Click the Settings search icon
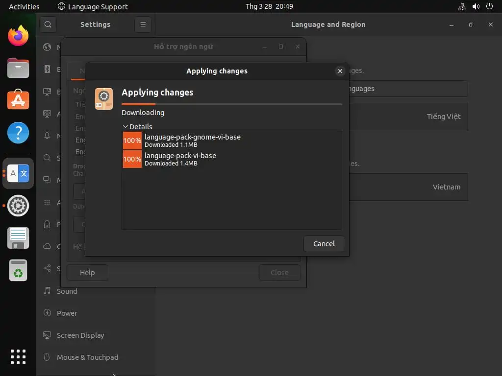 48,24
